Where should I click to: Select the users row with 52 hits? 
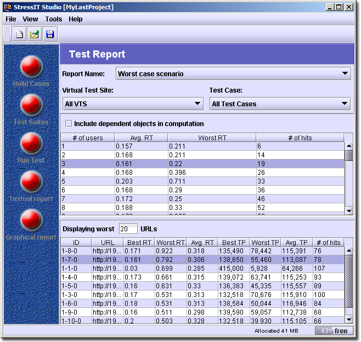[x=202, y=208]
